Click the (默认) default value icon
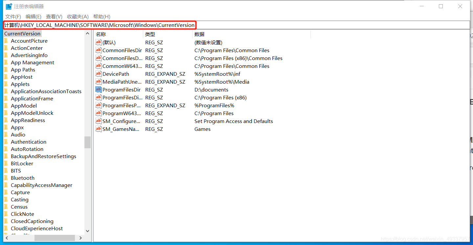 98,42
